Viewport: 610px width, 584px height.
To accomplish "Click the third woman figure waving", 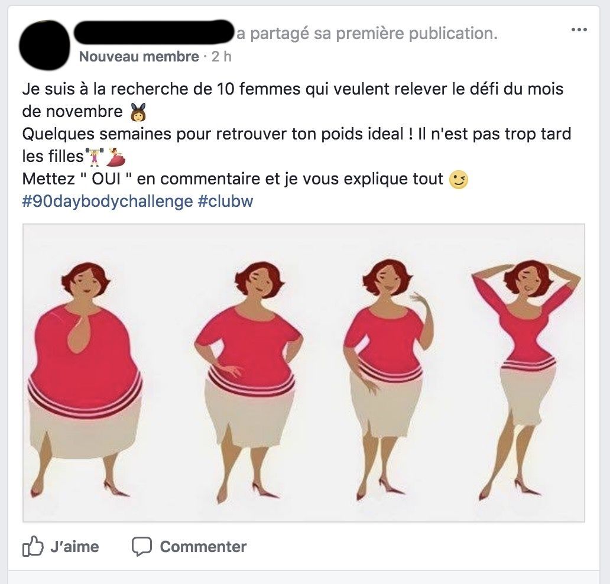I will pyautogui.click(x=388, y=379).
